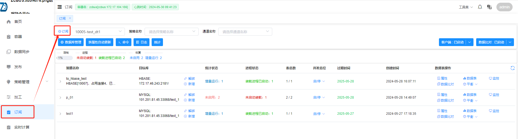
Task: Expand the to_hbase_test row
Action: [60, 81]
